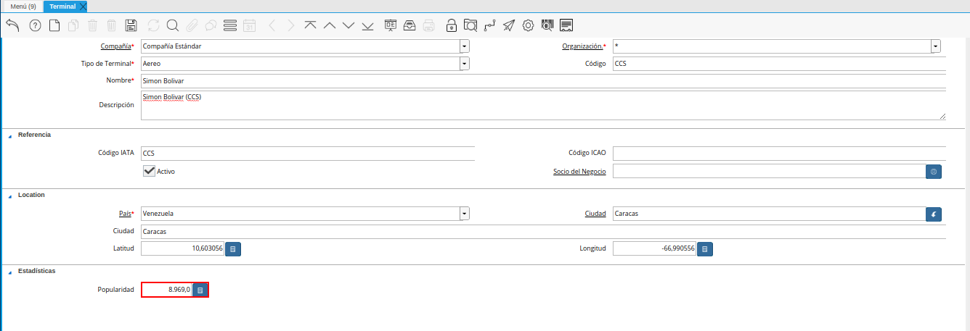
Task: Uncheck the Activo checkbox
Action: [150, 171]
